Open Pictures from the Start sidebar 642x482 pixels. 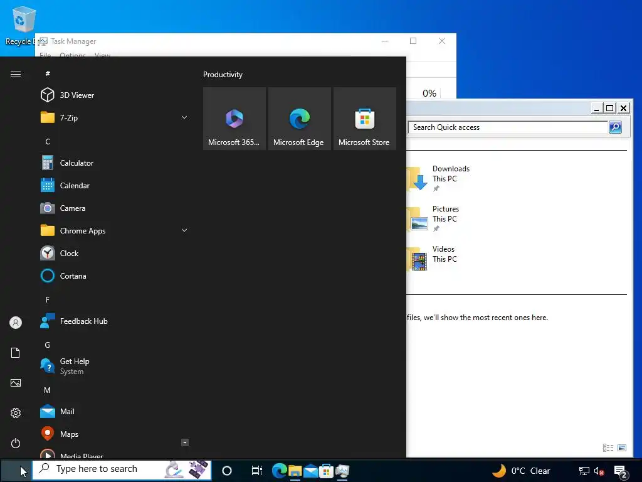point(16,383)
